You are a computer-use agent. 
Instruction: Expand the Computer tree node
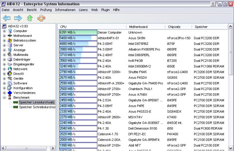[x=4, y=31]
